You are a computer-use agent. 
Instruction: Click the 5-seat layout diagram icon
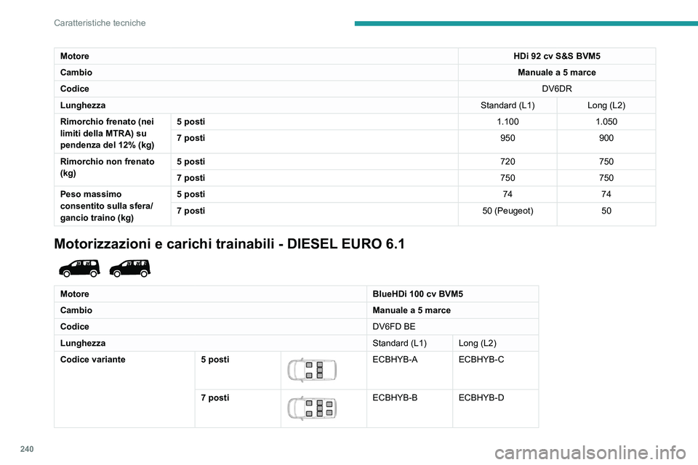[x=312, y=371]
